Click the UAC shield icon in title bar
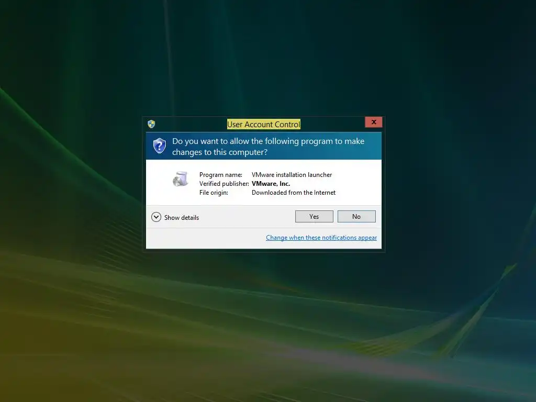Viewport: 536px width, 402px height. tap(151, 124)
